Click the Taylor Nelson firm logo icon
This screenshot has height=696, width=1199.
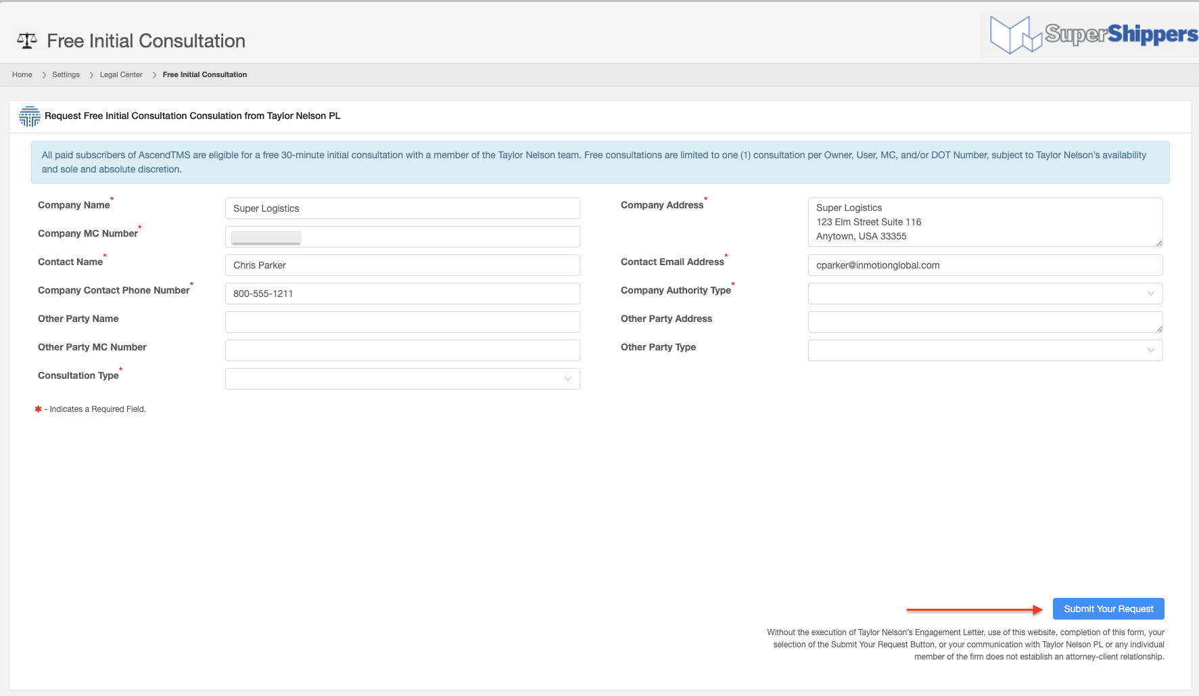(30, 116)
